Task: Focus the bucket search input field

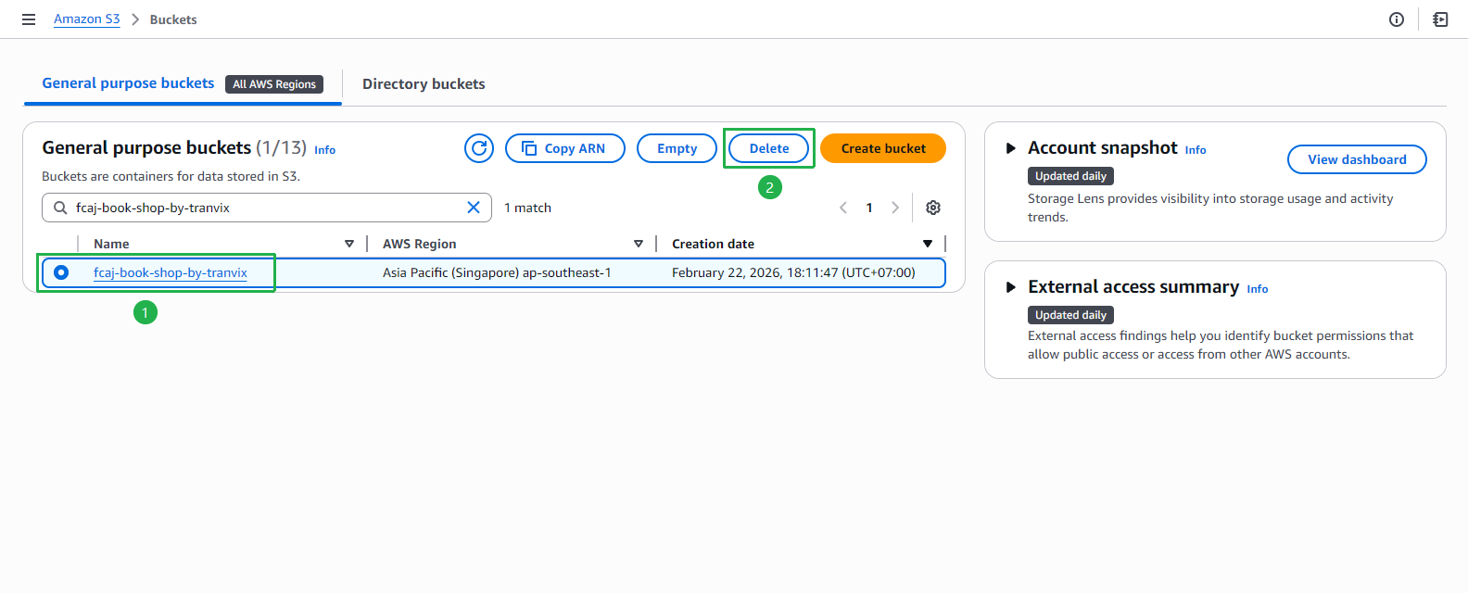Action: coord(267,208)
